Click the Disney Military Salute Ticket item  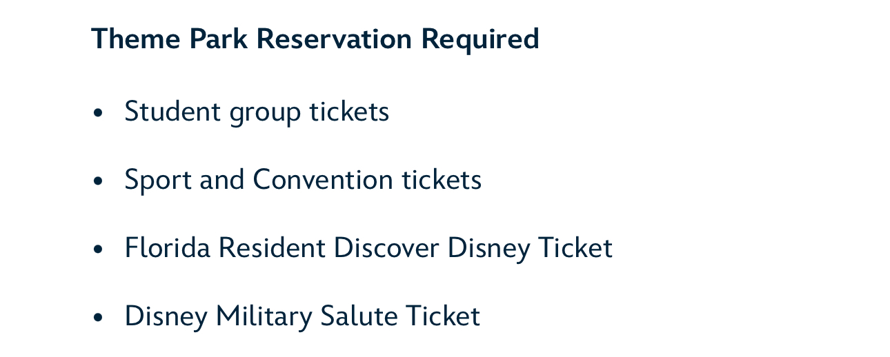tap(302, 317)
